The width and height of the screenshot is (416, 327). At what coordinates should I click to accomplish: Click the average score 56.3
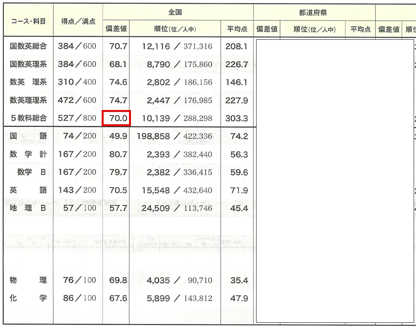pyautogui.click(x=239, y=154)
